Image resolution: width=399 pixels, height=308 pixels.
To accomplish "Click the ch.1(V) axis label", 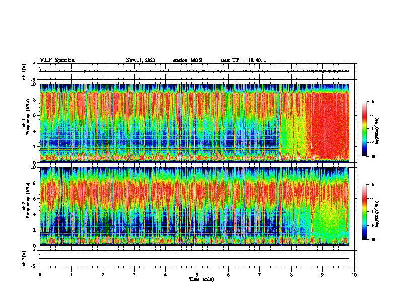I will [24, 71].
